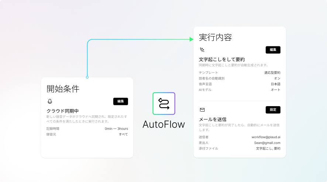Choose the 音声言語 value 日本語
The width and height of the screenshot is (327, 182).
coord(275,84)
